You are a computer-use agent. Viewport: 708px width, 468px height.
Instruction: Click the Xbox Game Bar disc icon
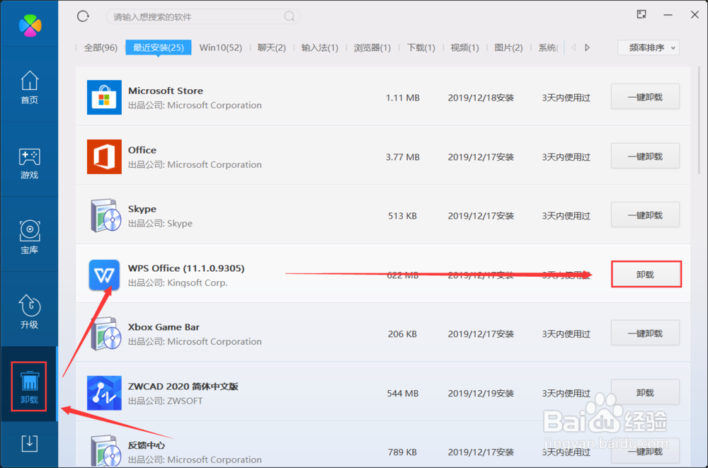106,334
